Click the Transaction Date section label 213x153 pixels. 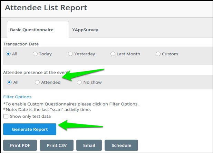tap(21, 44)
